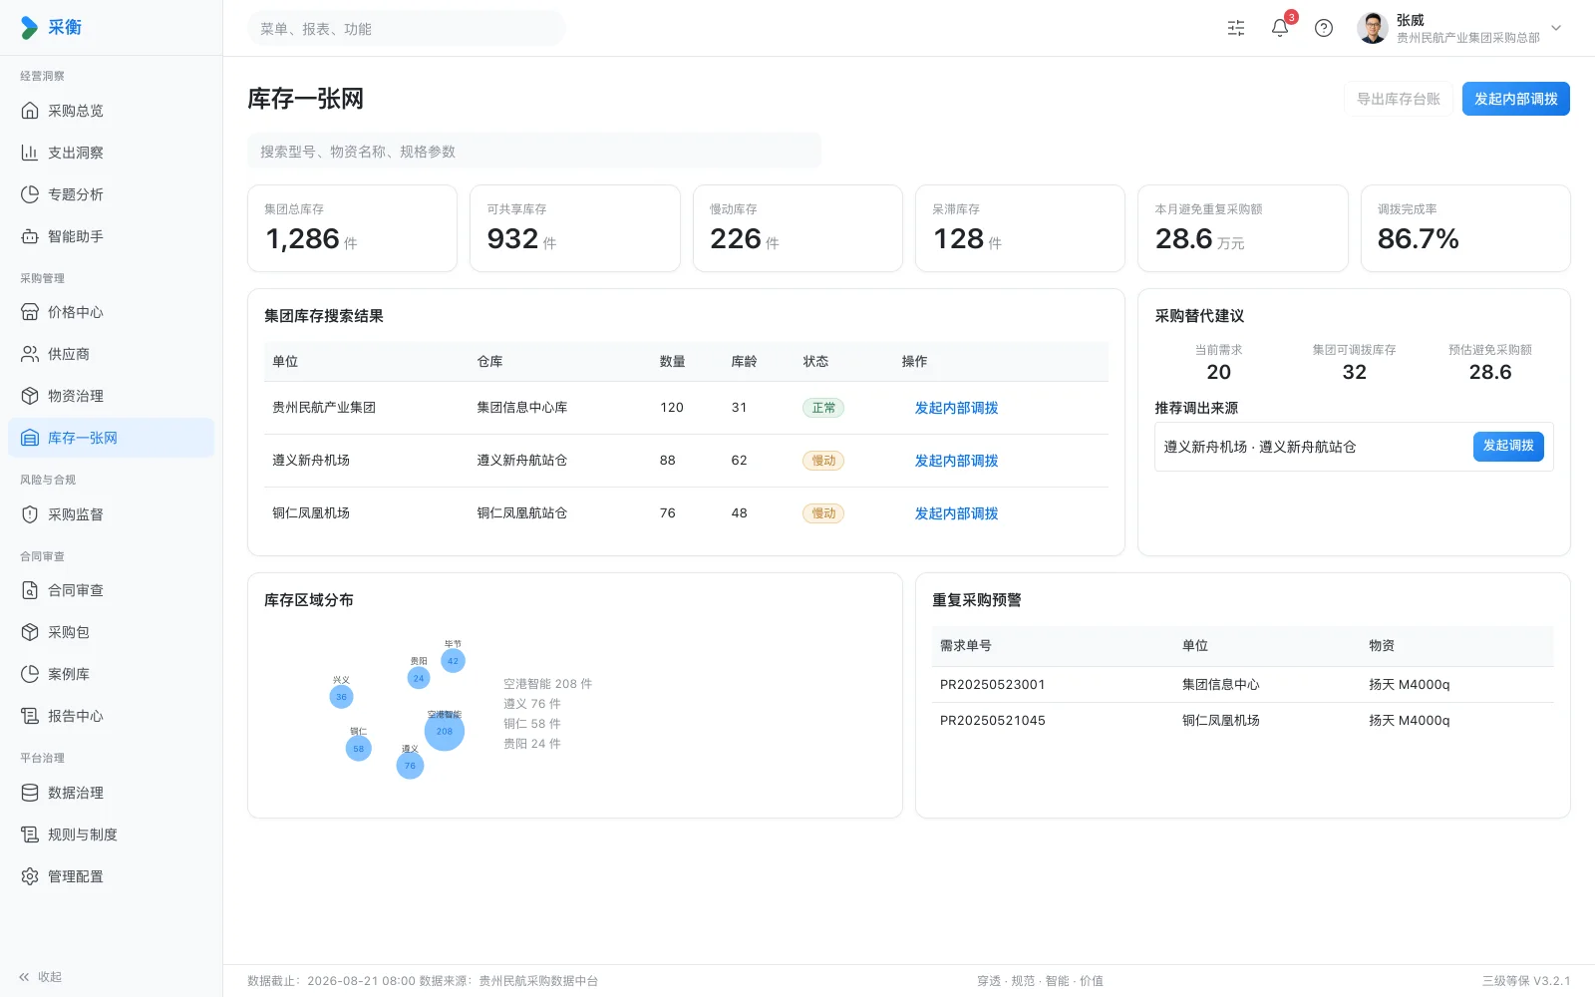Open the 管理配置 gear icon
This screenshot has height=997, width=1595.
30,876
